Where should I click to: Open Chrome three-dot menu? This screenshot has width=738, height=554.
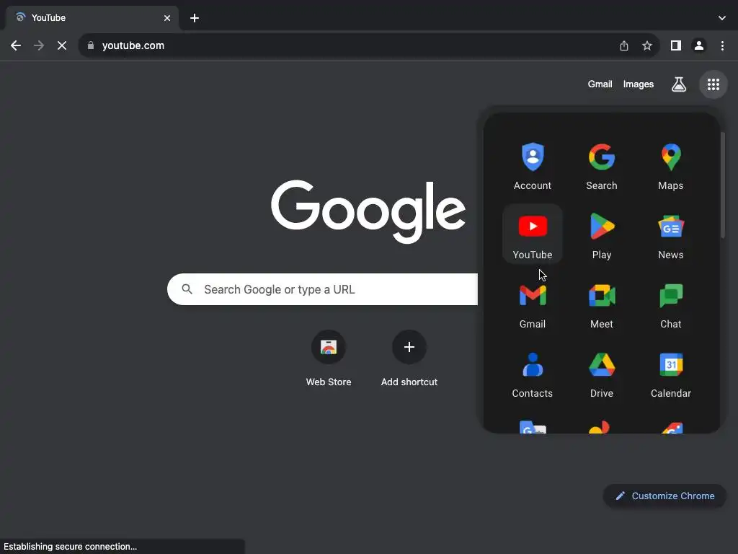click(722, 45)
